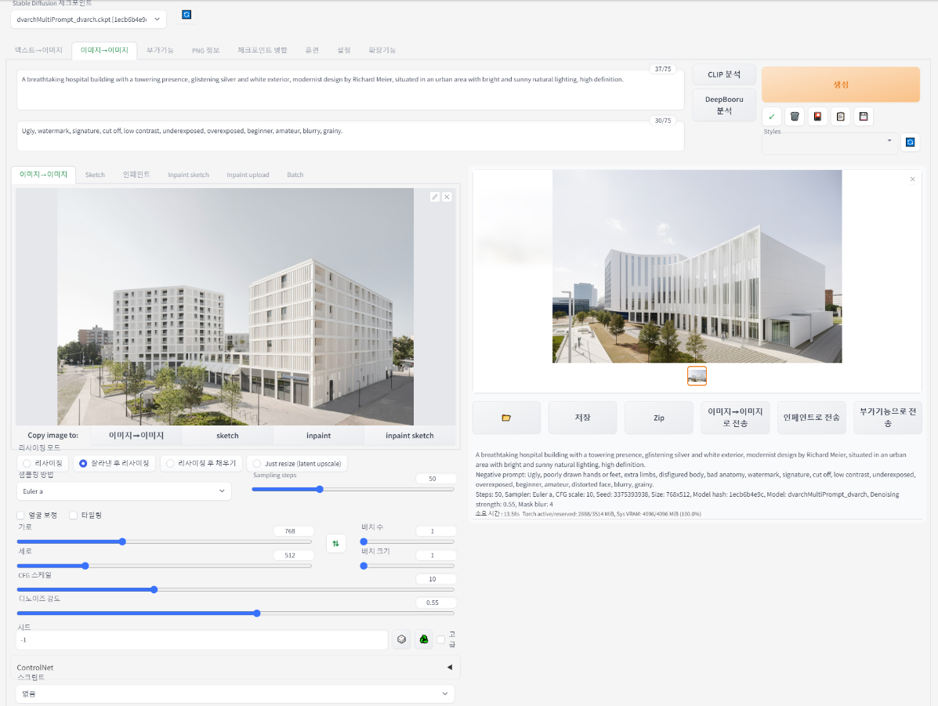938x706 pixels.
Task: Open the ControlNet 스크립트 dropdown showing 없음
Action: pyautogui.click(x=234, y=693)
